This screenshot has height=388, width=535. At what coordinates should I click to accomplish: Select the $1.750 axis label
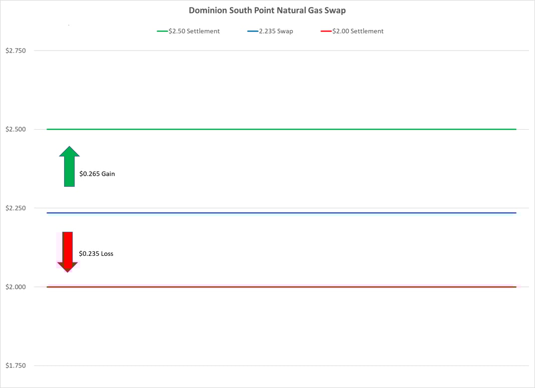tap(16, 365)
